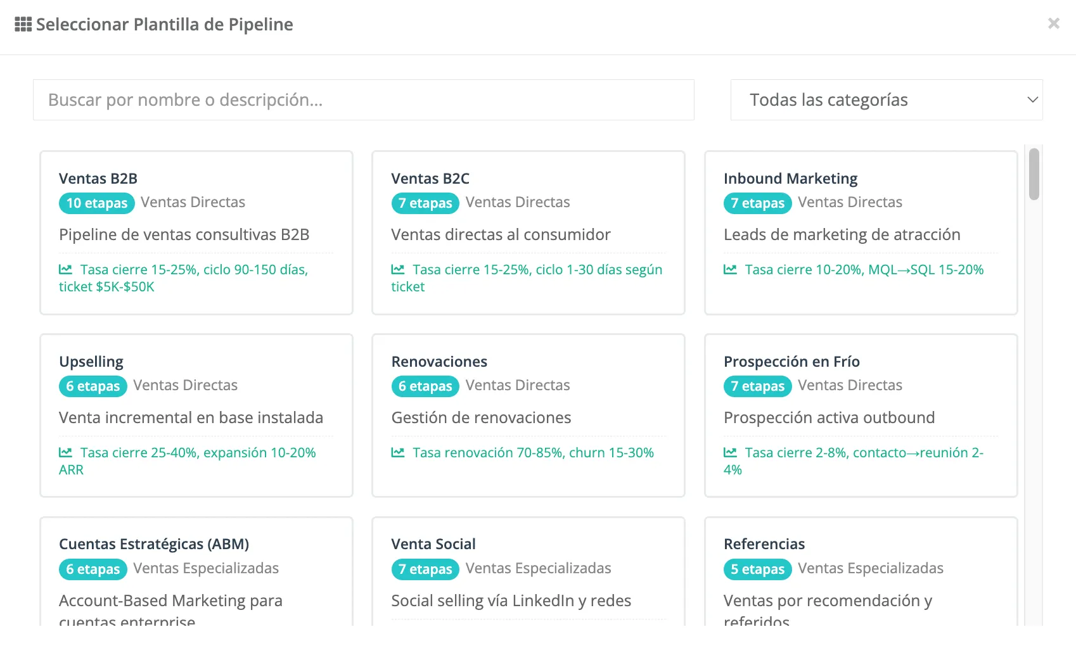
Task: Select the Ventas B2B template card
Action: (196, 232)
